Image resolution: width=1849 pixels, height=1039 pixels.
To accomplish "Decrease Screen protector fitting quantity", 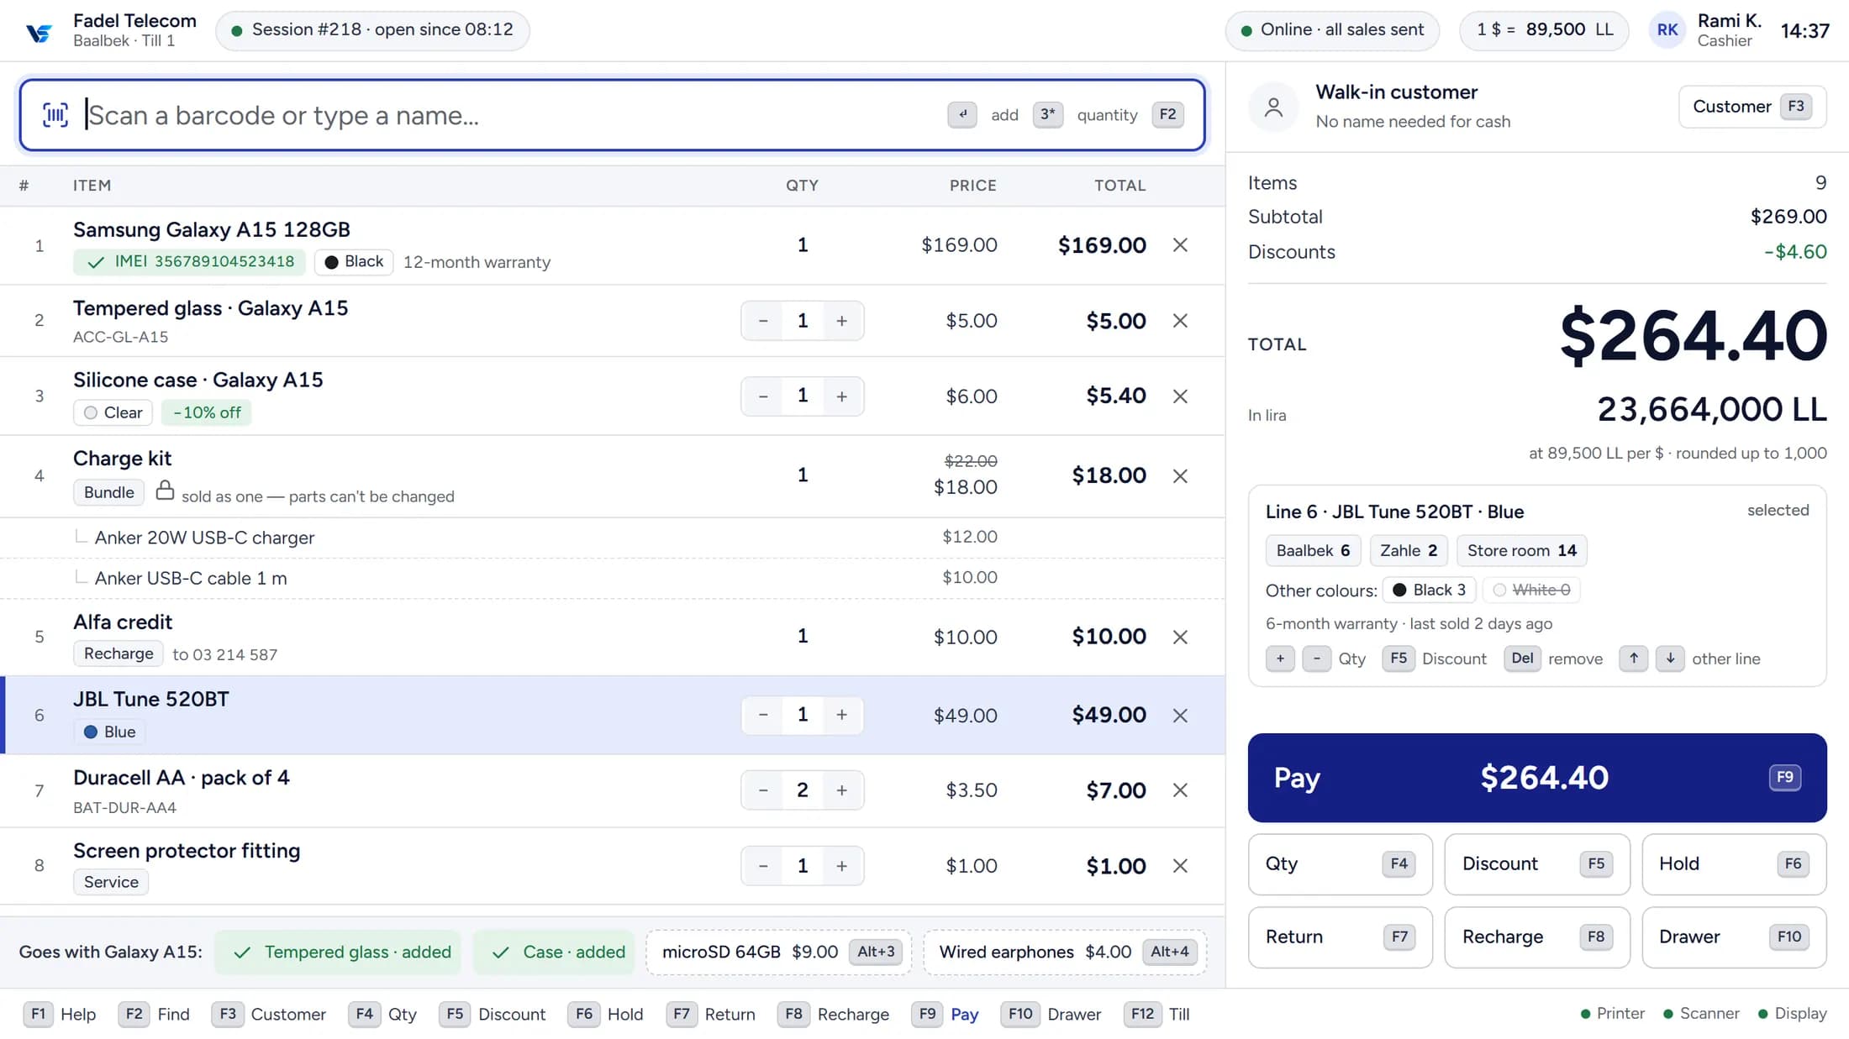I will pos(763,866).
